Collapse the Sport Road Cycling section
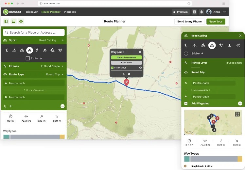Image resolution: width=245 pixels, height=170 pixels. pyautogui.click(x=34, y=40)
